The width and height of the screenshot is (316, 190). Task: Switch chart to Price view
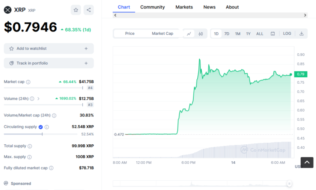130,34
